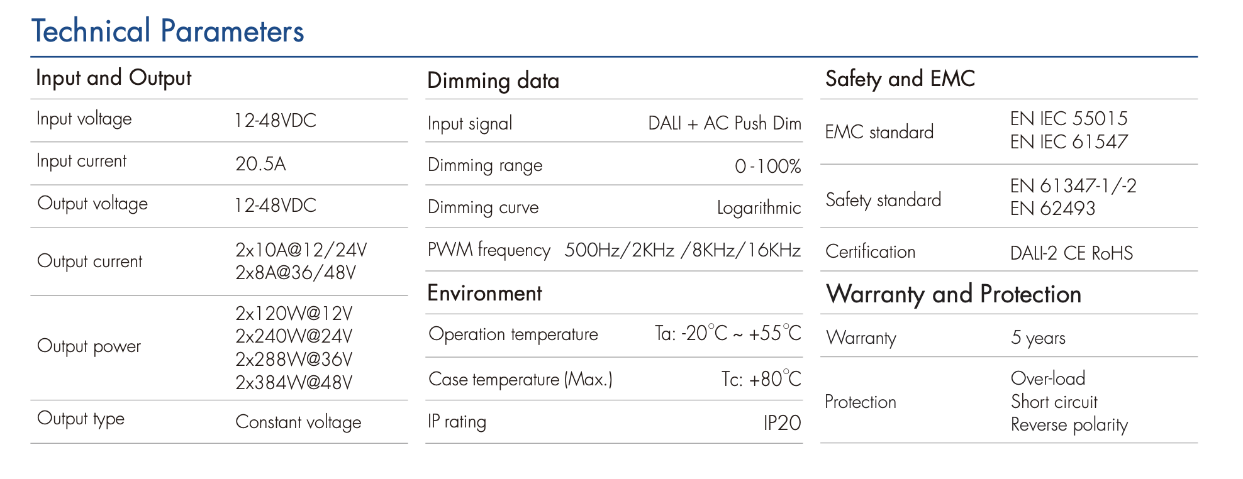This screenshot has height=479, width=1243.
Task: Click the EN IEC 55015 standard text
Action: tap(1069, 119)
